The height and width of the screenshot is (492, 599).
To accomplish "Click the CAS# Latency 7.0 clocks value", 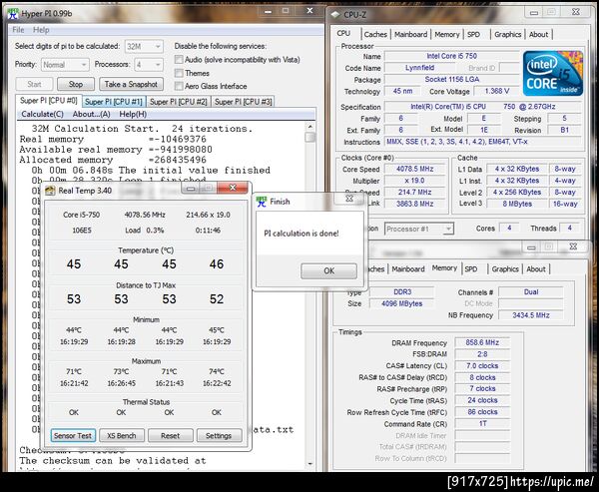I will pyautogui.click(x=482, y=366).
